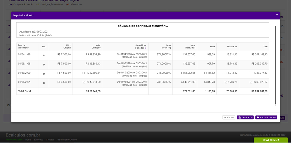Click interest amount 137.357,65
The height and width of the screenshot is (143, 291).
[189, 54]
